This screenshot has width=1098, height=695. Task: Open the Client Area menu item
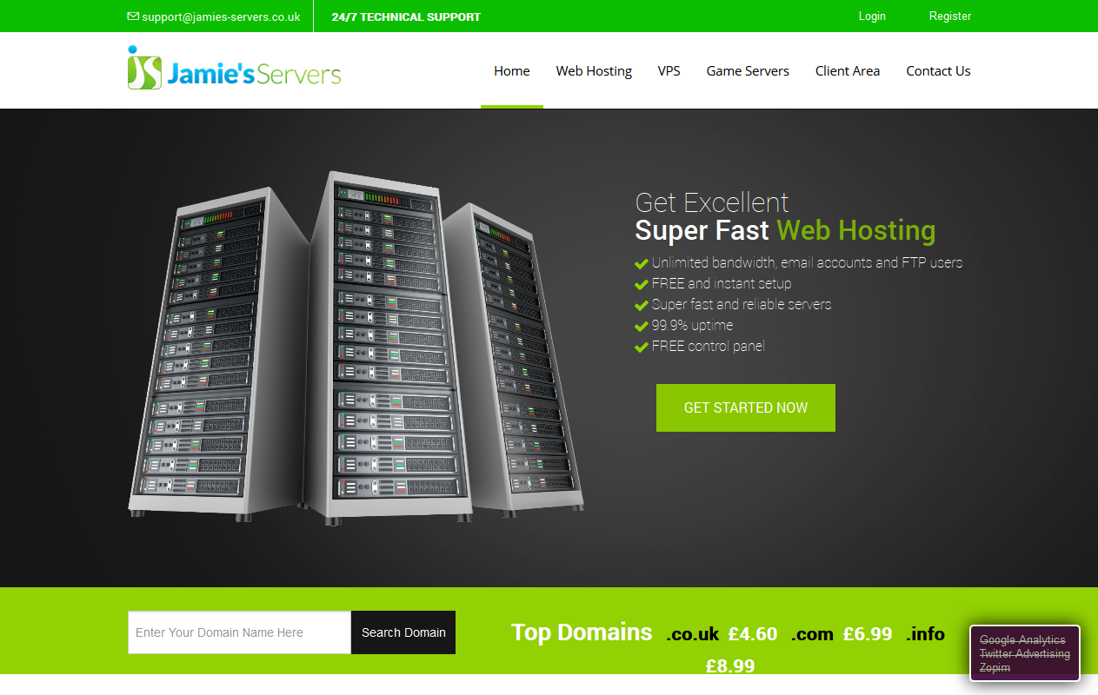point(848,71)
